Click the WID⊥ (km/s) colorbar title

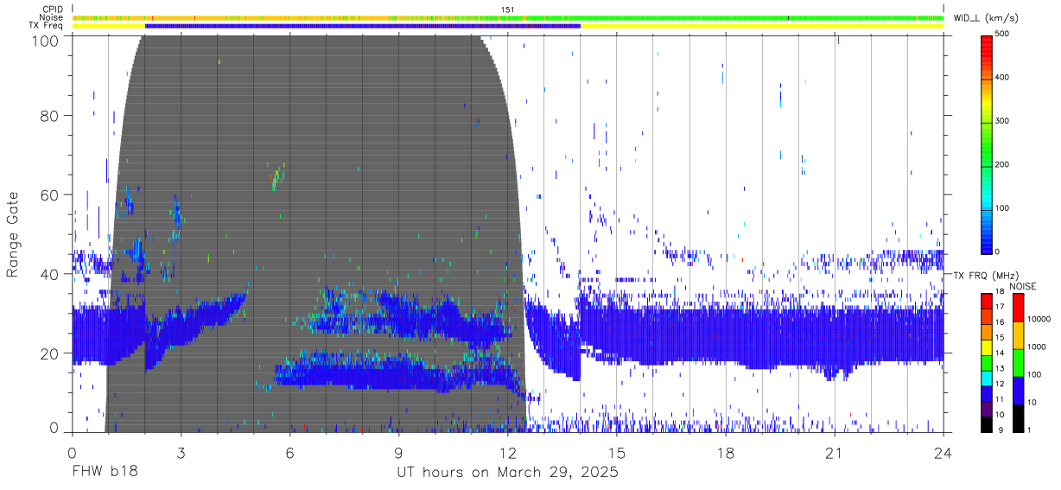pyautogui.click(x=984, y=17)
